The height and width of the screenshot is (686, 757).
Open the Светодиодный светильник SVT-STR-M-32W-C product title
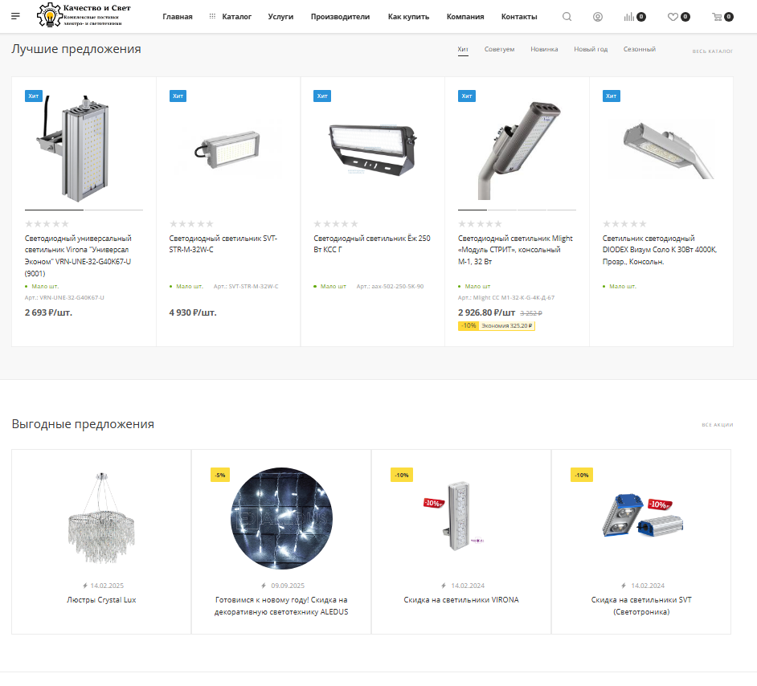(223, 244)
